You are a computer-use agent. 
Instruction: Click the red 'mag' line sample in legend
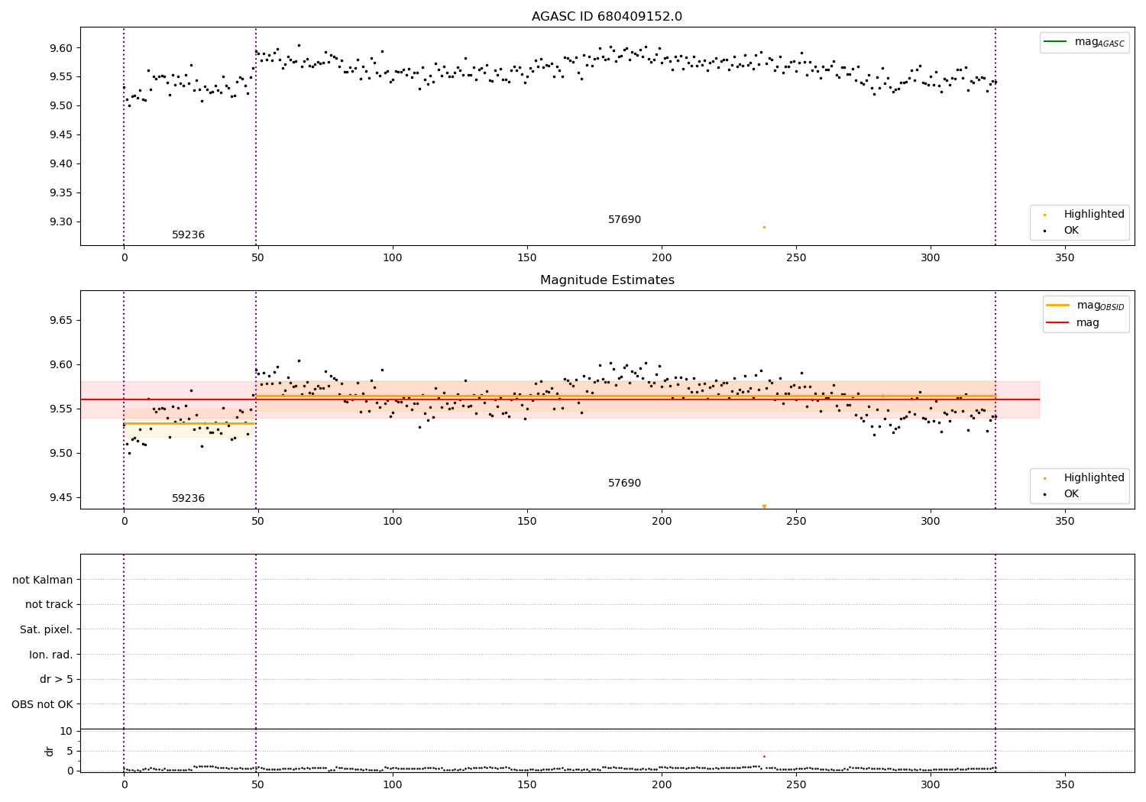(x=1057, y=323)
